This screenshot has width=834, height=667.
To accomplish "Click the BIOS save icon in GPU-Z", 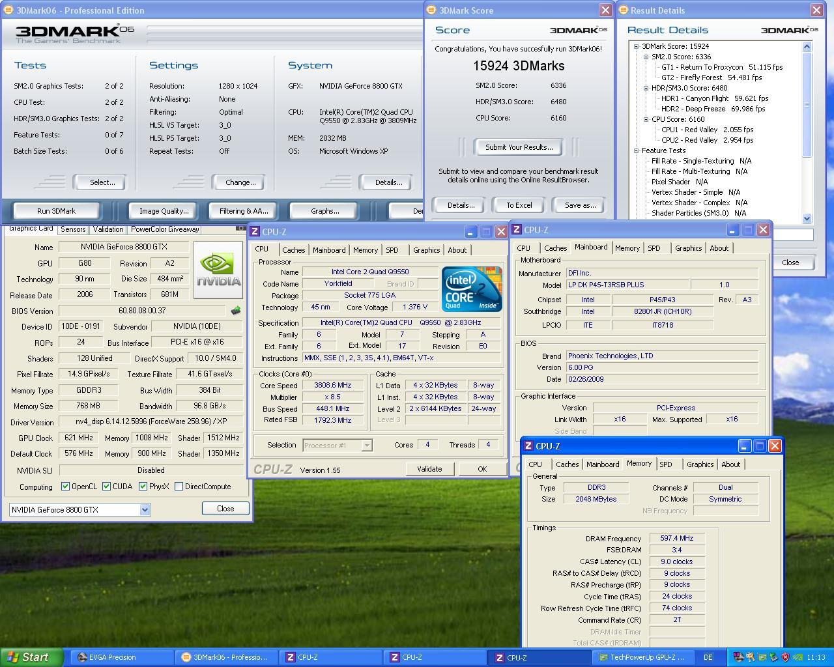I will (235, 311).
